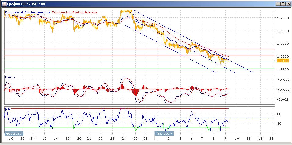
Task: Maximize the GBP/USD chart window
Action: point(283,4)
